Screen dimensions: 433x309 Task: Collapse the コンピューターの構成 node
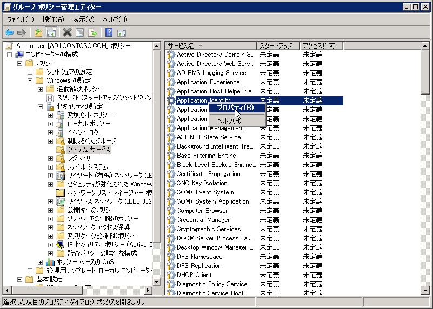coord(9,55)
